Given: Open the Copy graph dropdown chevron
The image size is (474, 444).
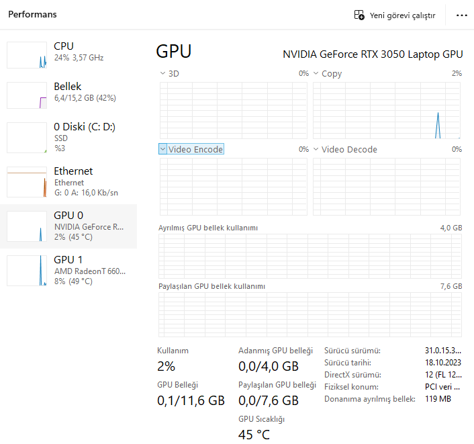Looking at the screenshot, I should (x=316, y=73).
